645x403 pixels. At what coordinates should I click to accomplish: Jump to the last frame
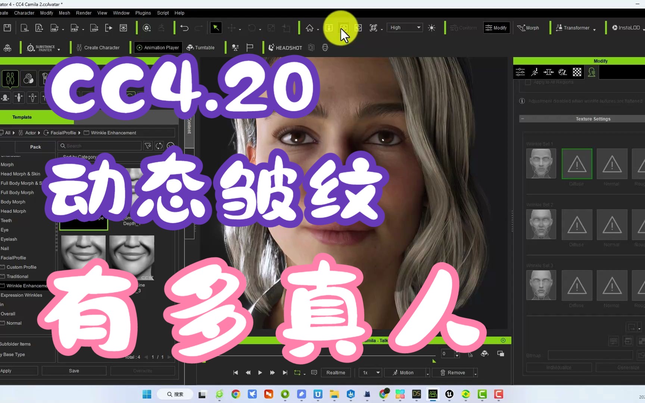(285, 373)
